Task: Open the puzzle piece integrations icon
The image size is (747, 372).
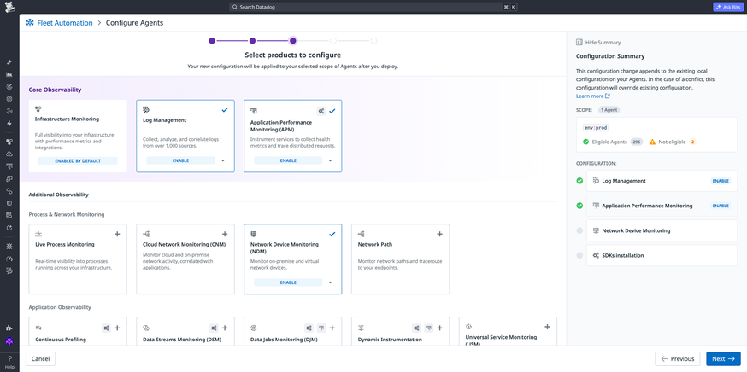Action: click(9, 328)
